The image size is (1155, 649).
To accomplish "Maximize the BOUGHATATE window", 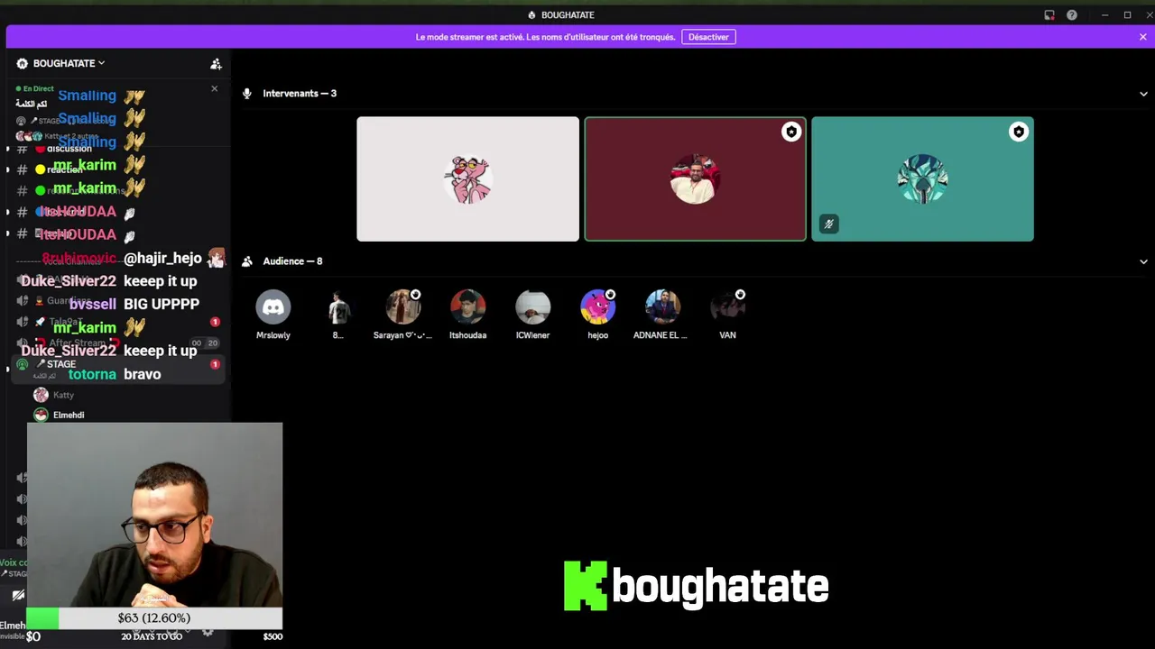I will coord(1127,15).
